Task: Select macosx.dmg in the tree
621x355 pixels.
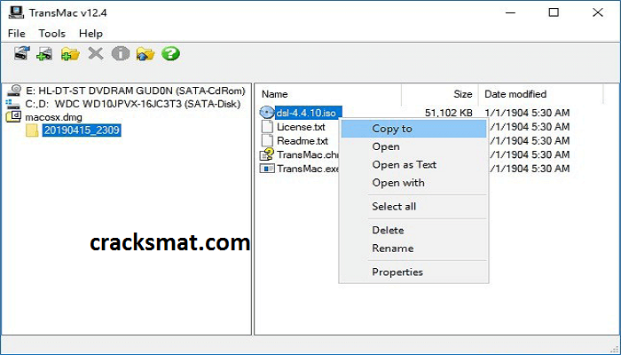Action: (x=53, y=117)
